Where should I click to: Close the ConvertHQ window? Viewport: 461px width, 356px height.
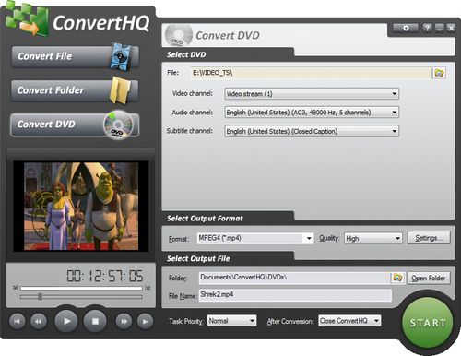451,28
